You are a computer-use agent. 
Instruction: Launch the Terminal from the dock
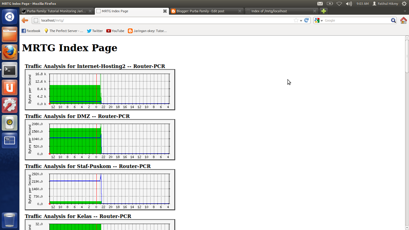click(x=10, y=70)
